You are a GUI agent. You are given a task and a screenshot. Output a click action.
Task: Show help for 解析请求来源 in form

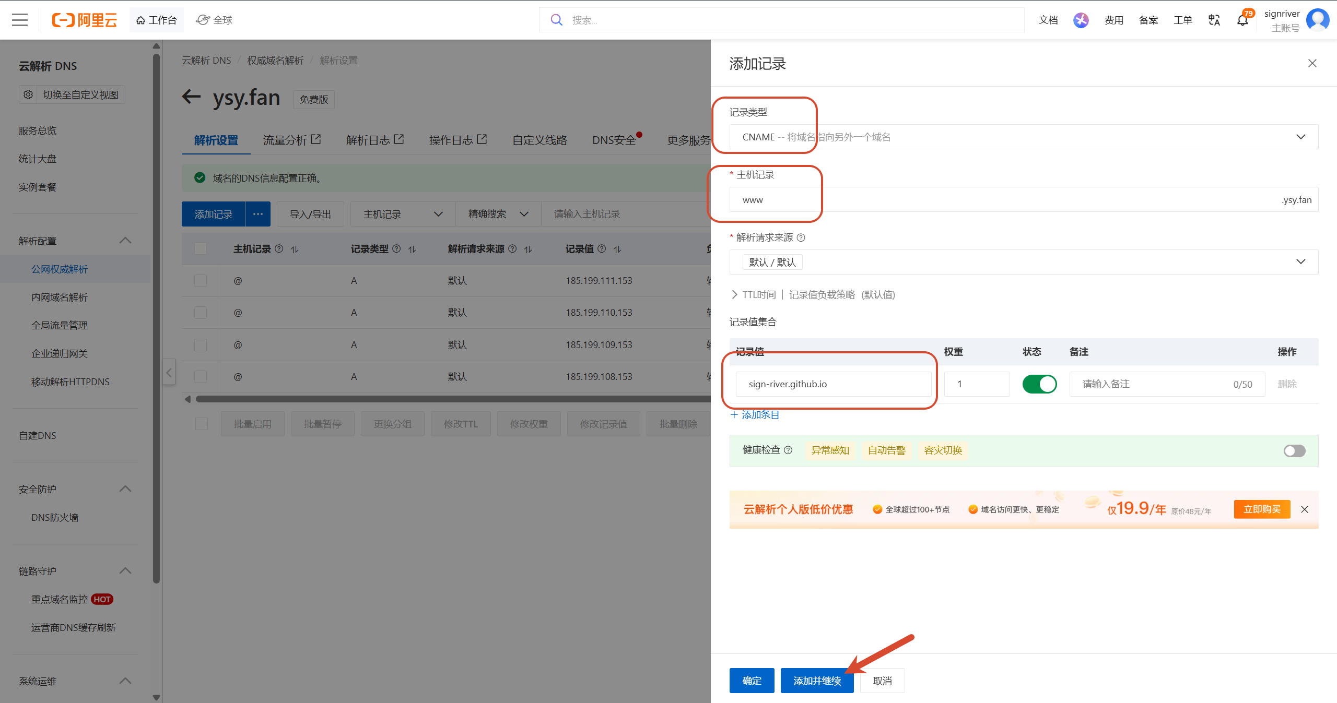pyautogui.click(x=801, y=237)
